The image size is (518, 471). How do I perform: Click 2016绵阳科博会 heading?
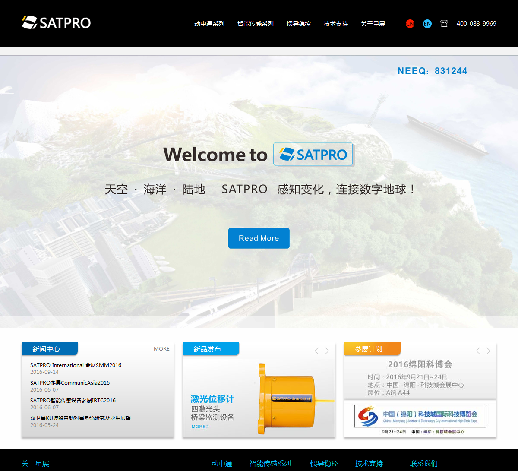pyautogui.click(x=420, y=364)
